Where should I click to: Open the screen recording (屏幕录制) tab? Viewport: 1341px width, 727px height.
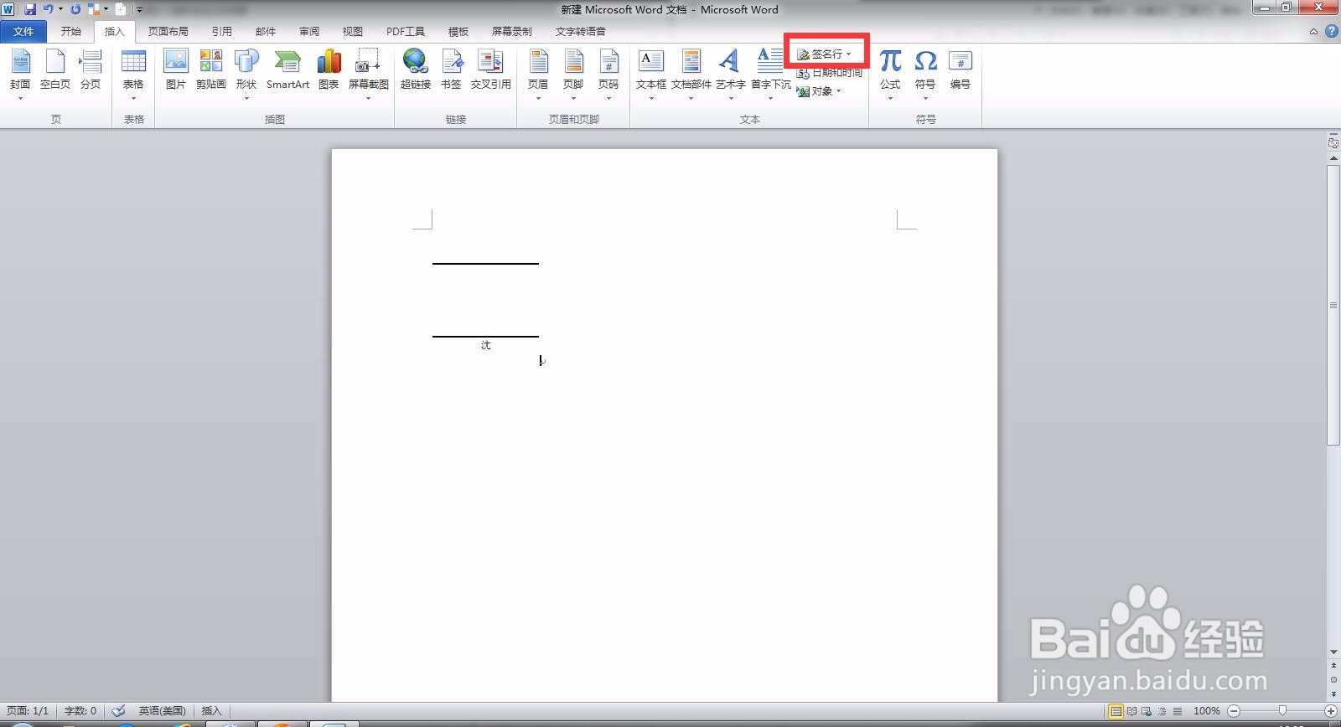click(x=511, y=31)
